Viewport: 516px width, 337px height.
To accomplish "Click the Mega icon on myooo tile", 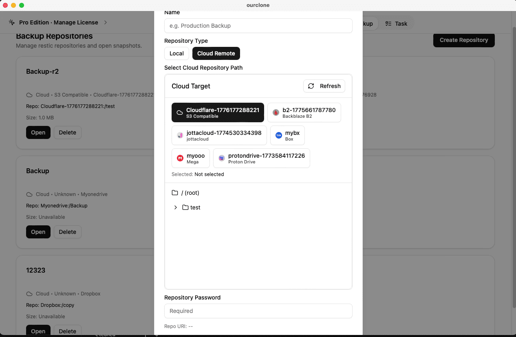I will click(x=180, y=158).
